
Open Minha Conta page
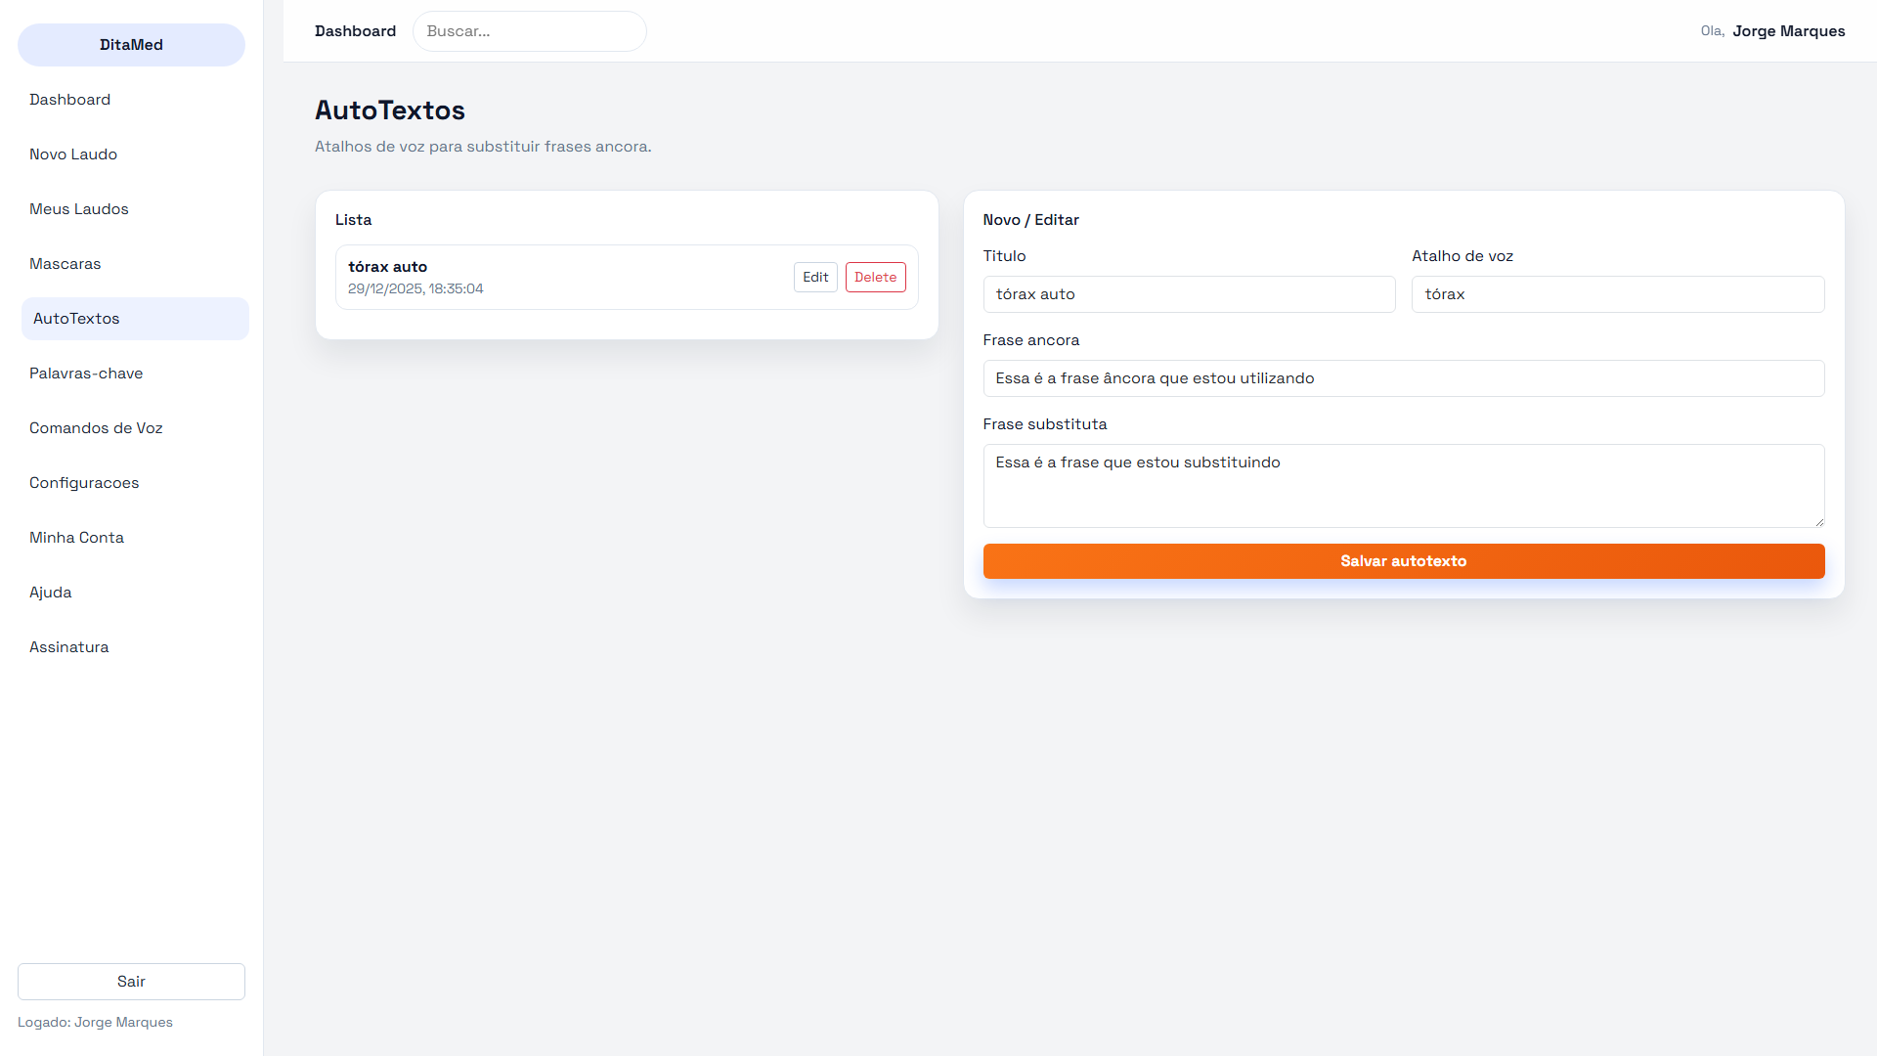pos(76,538)
